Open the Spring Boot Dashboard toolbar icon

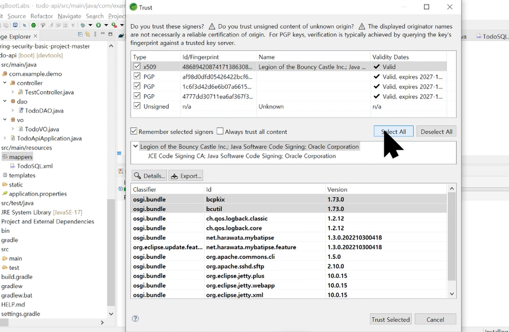[x=34, y=25]
